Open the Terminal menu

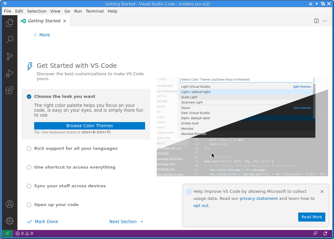[94, 11]
